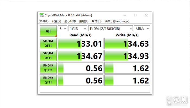The width and height of the screenshot is (190, 108).
Task: Click the Read (MB/s) column header
Action: pyautogui.click(x=80, y=35)
